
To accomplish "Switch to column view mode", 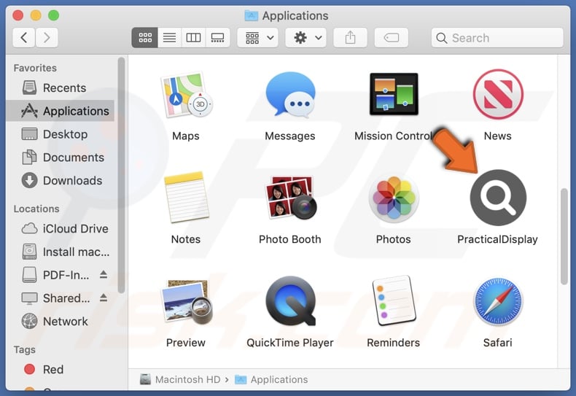I will (x=193, y=37).
